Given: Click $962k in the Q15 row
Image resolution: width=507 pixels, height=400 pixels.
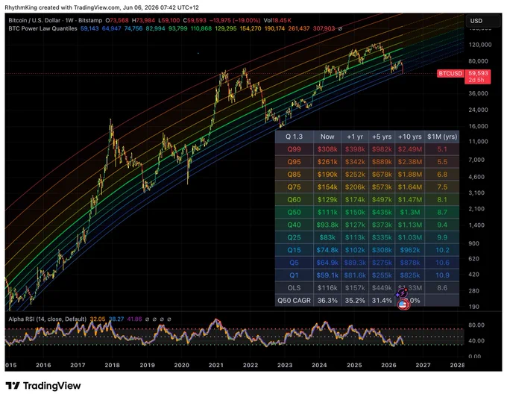Looking at the screenshot, I should 409,250.
